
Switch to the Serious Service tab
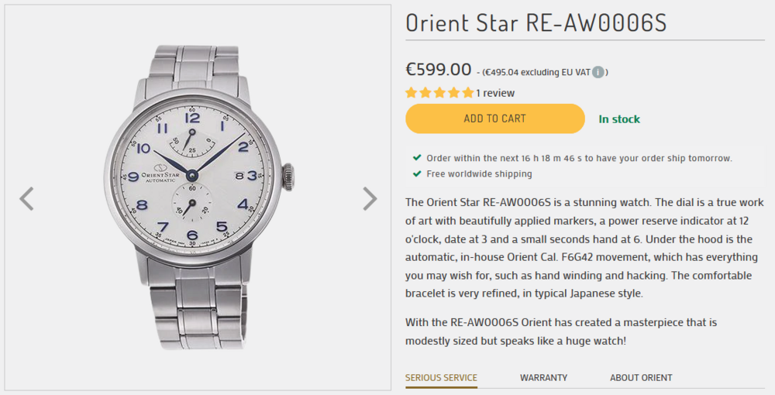click(x=441, y=378)
